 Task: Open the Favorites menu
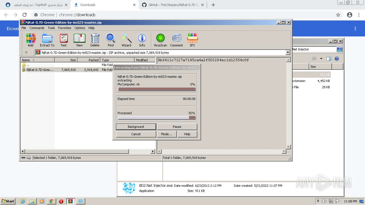[x=65, y=28]
